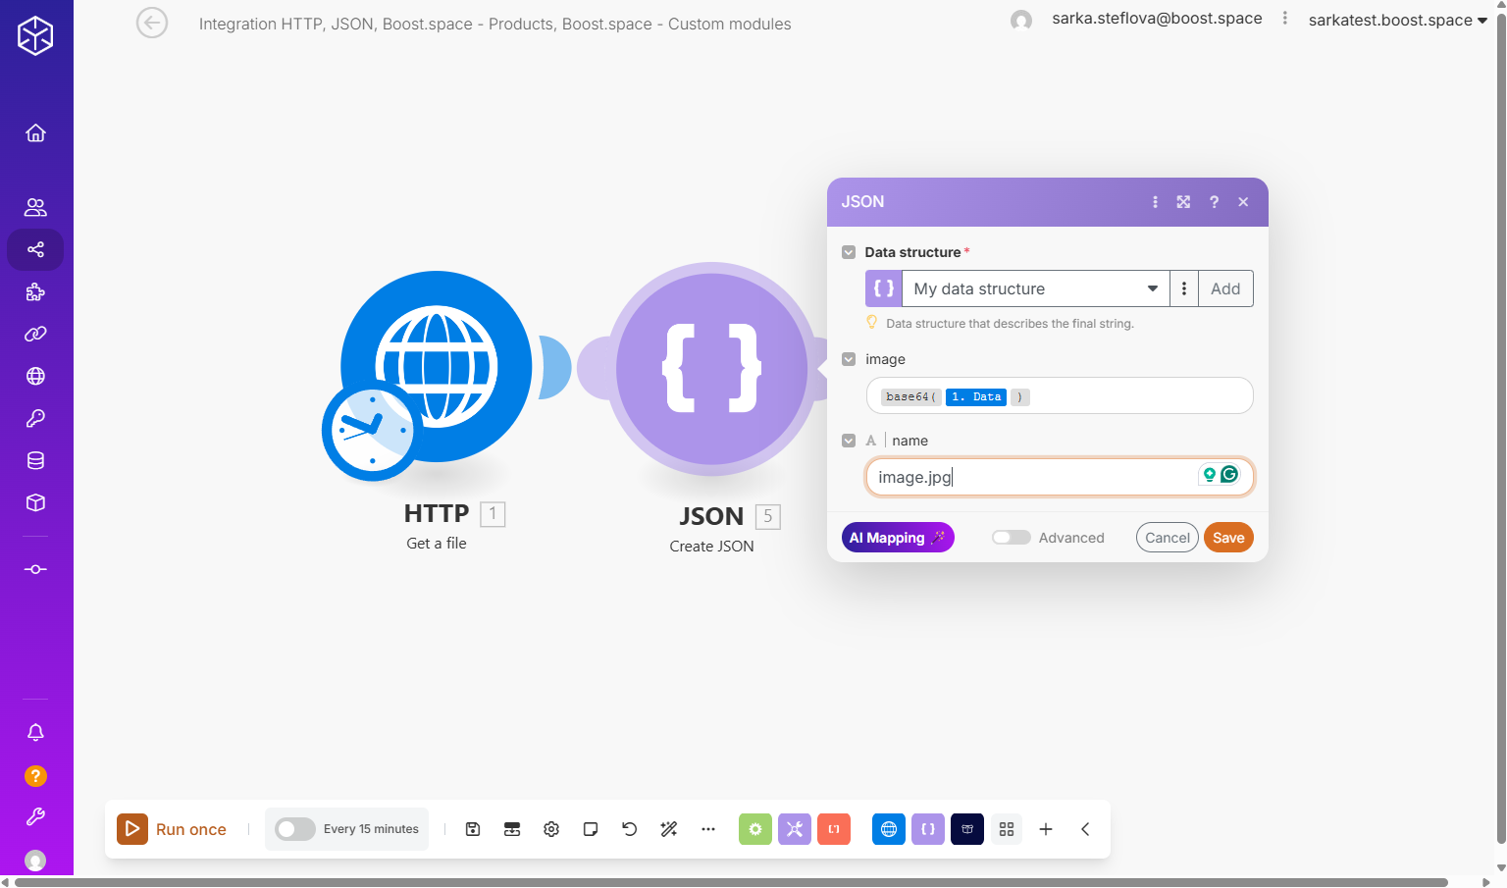Click the Grammarly icon in name field
Screen dimensions: 1507x888
coord(1229,475)
